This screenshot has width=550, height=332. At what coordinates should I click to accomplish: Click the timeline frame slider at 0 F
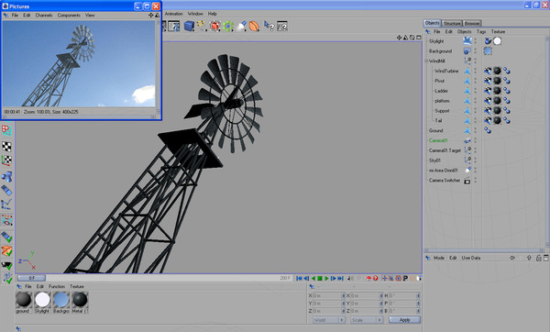click(31, 278)
